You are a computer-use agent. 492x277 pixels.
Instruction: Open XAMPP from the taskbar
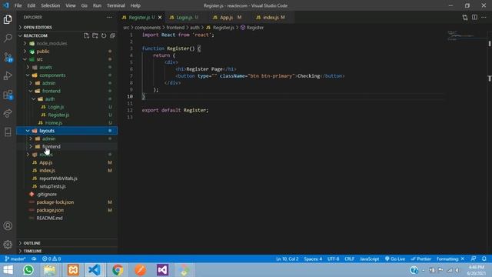click(x=73, y=270)
